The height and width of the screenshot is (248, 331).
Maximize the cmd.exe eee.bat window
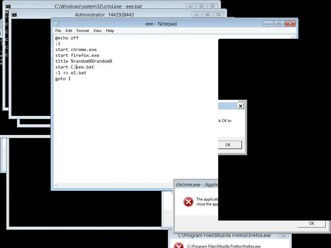201,6
